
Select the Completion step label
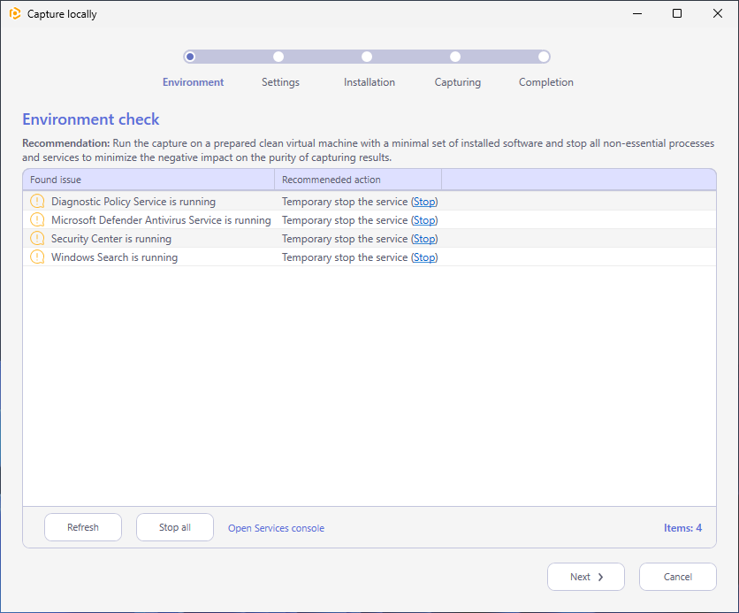coord(546,82)
